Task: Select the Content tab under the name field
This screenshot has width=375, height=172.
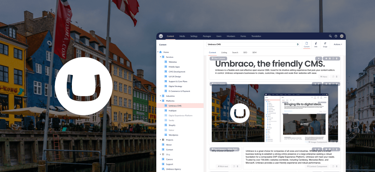Action: pyautogui.click(x=212, y=53)
